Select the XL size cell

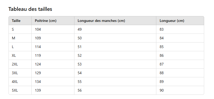point(20,55)
